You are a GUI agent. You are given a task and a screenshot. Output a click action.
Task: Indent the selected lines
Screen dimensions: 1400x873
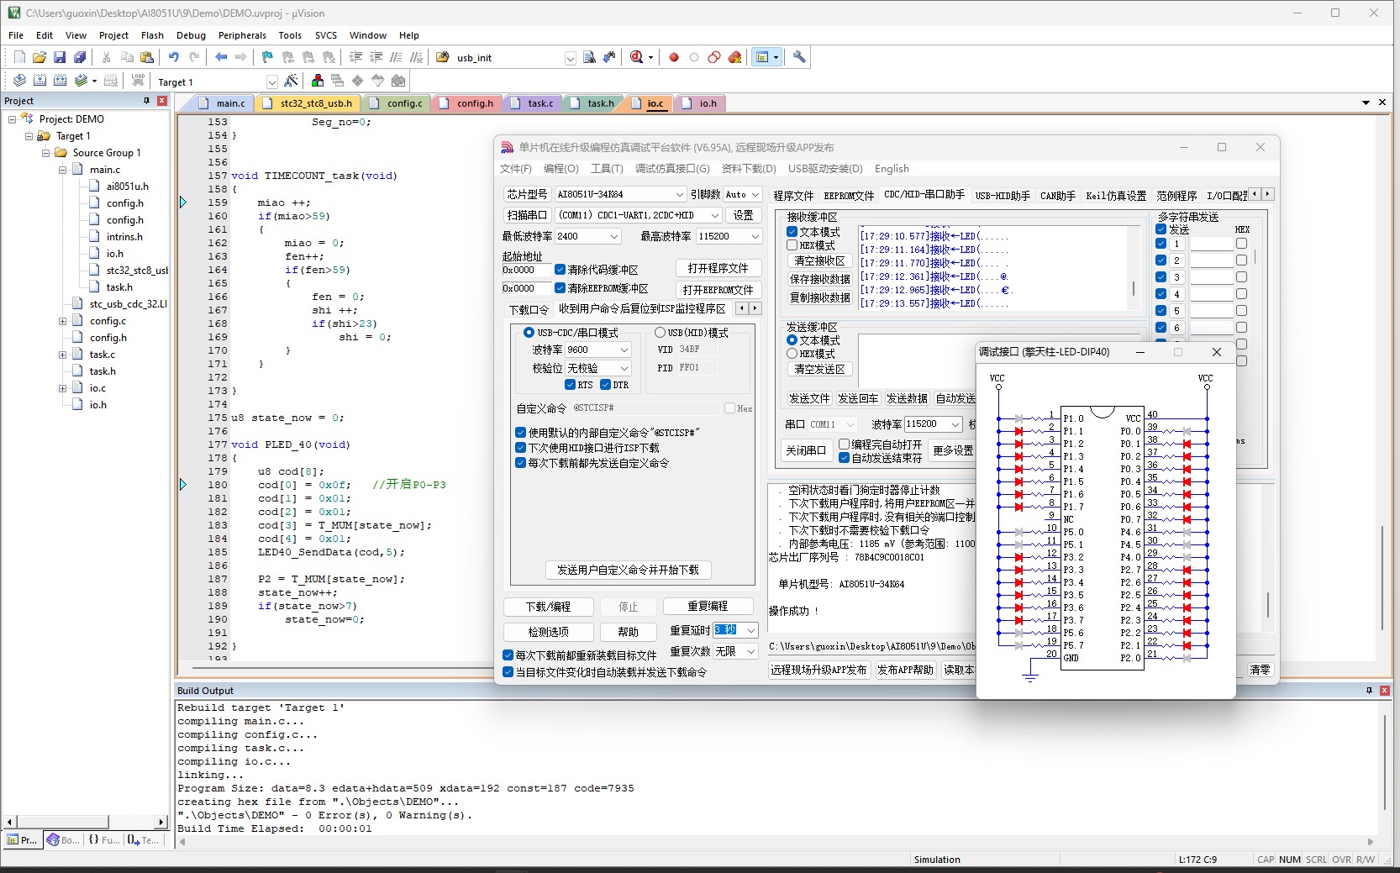click(x=355, y=57)
